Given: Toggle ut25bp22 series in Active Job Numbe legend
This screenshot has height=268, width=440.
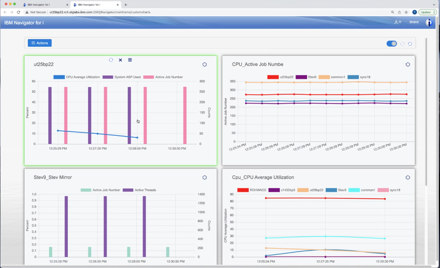Looking at the screenshot, I should tap(280, 77).
